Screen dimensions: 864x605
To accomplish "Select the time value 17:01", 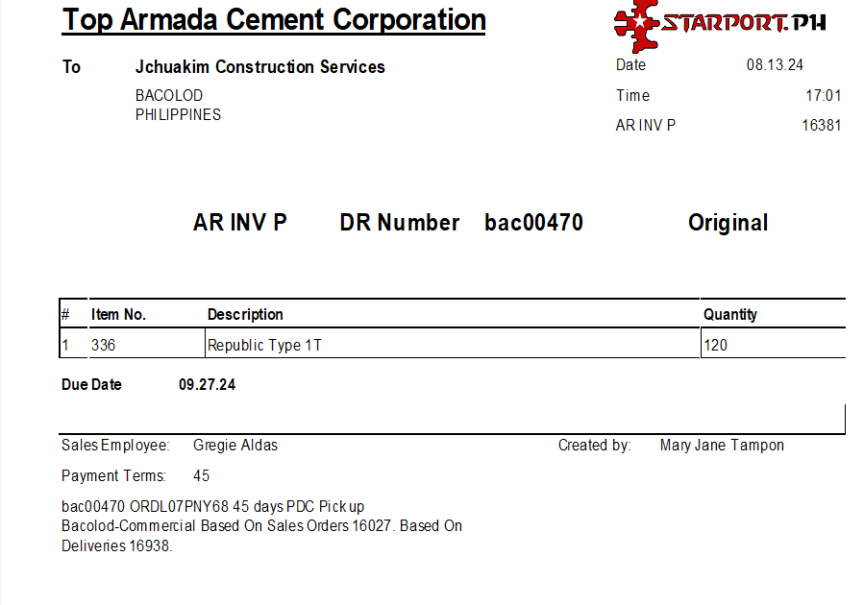I will point(824,96).
